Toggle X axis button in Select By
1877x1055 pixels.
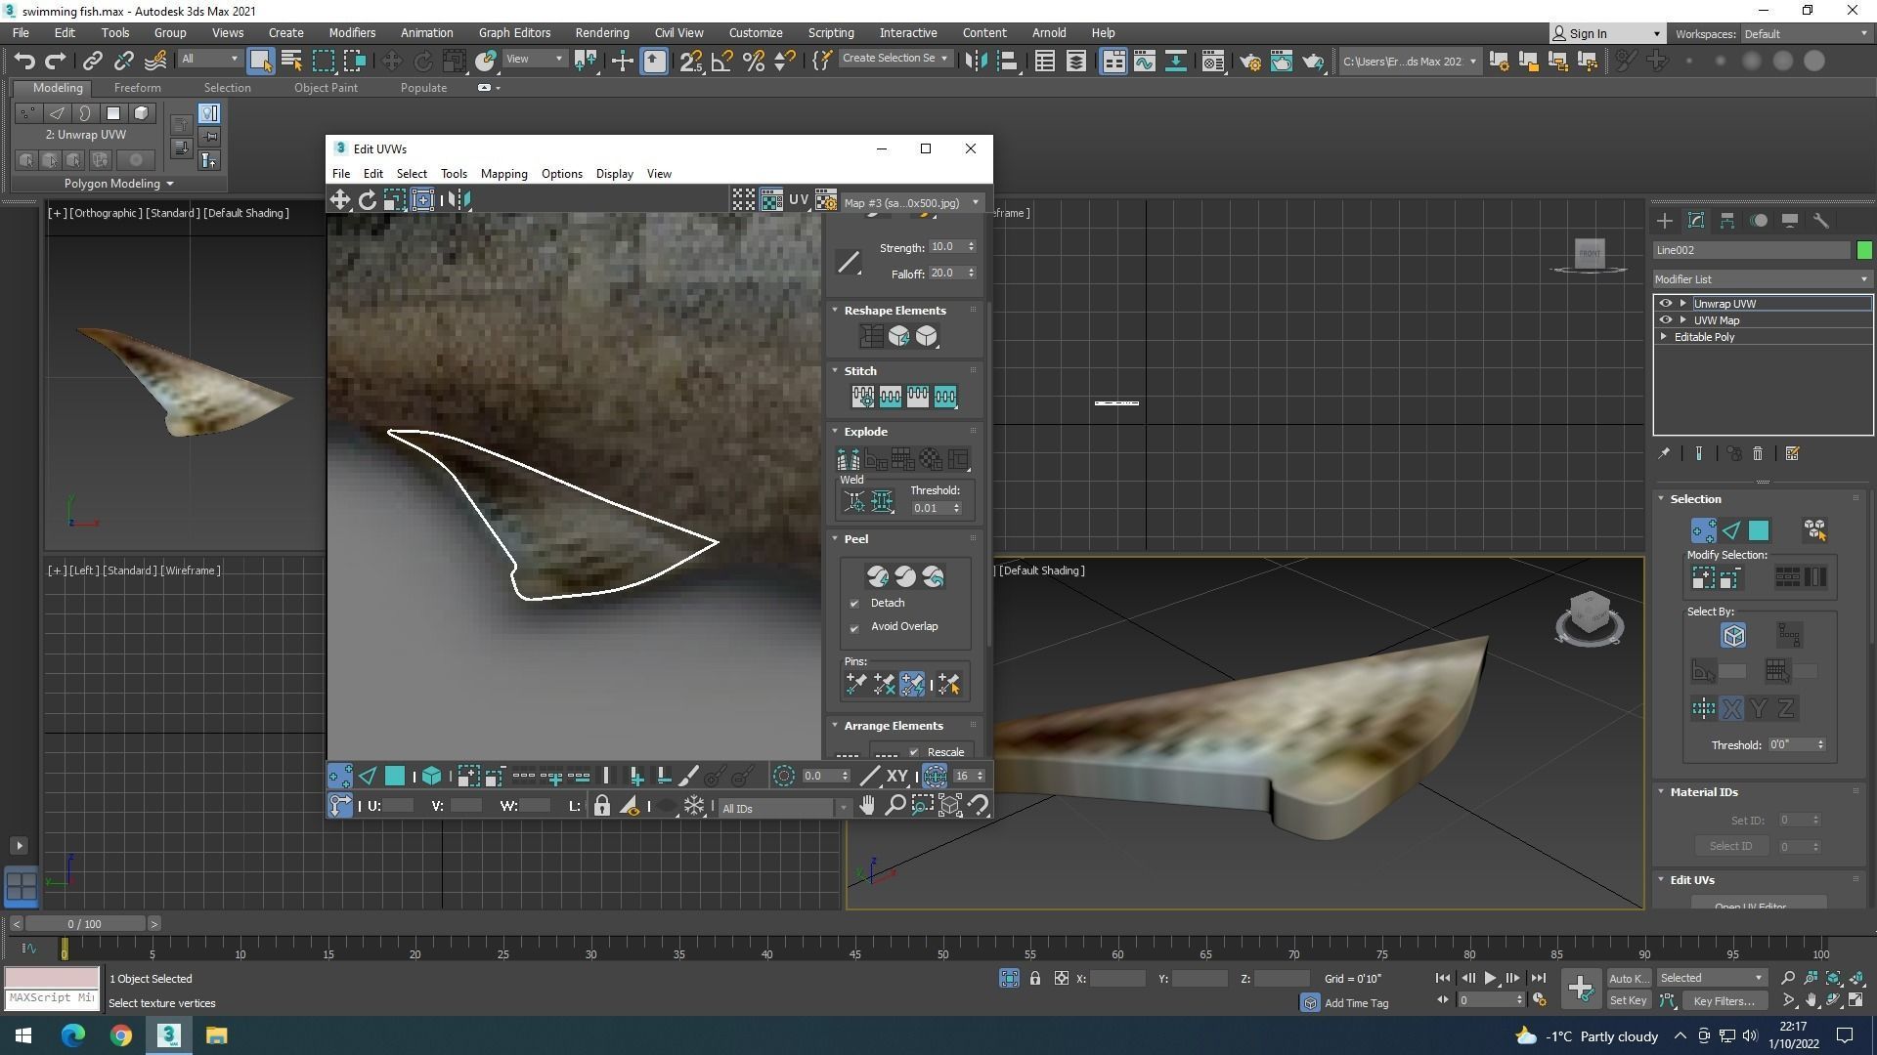point(1731,709)
